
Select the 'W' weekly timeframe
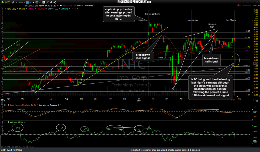[30, 2]
